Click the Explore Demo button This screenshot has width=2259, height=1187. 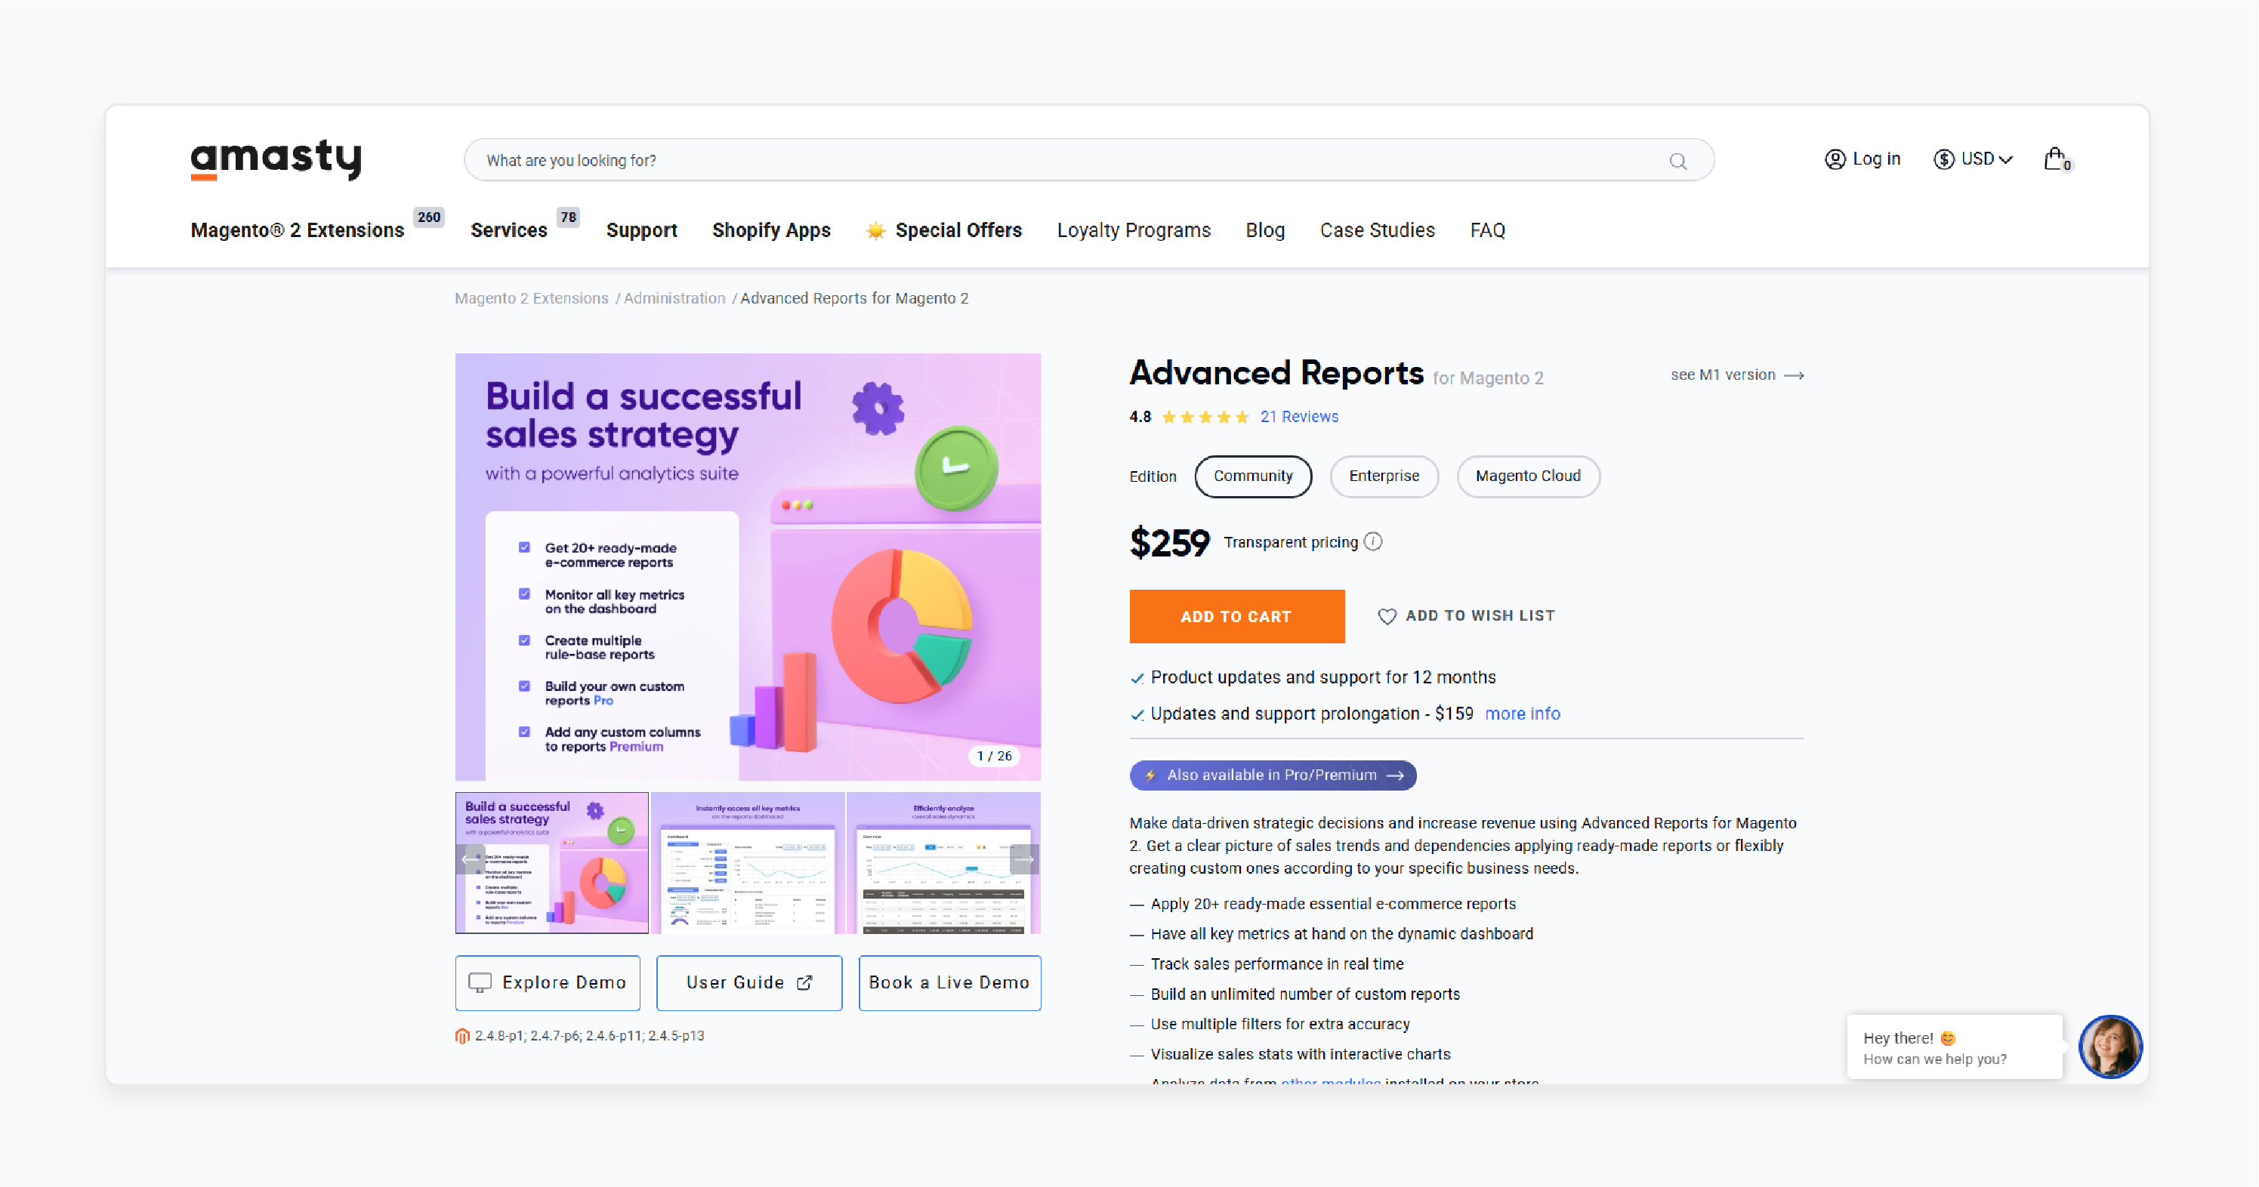pos(548,982)
